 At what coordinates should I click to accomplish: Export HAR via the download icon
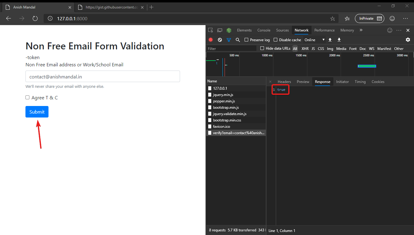339,40
